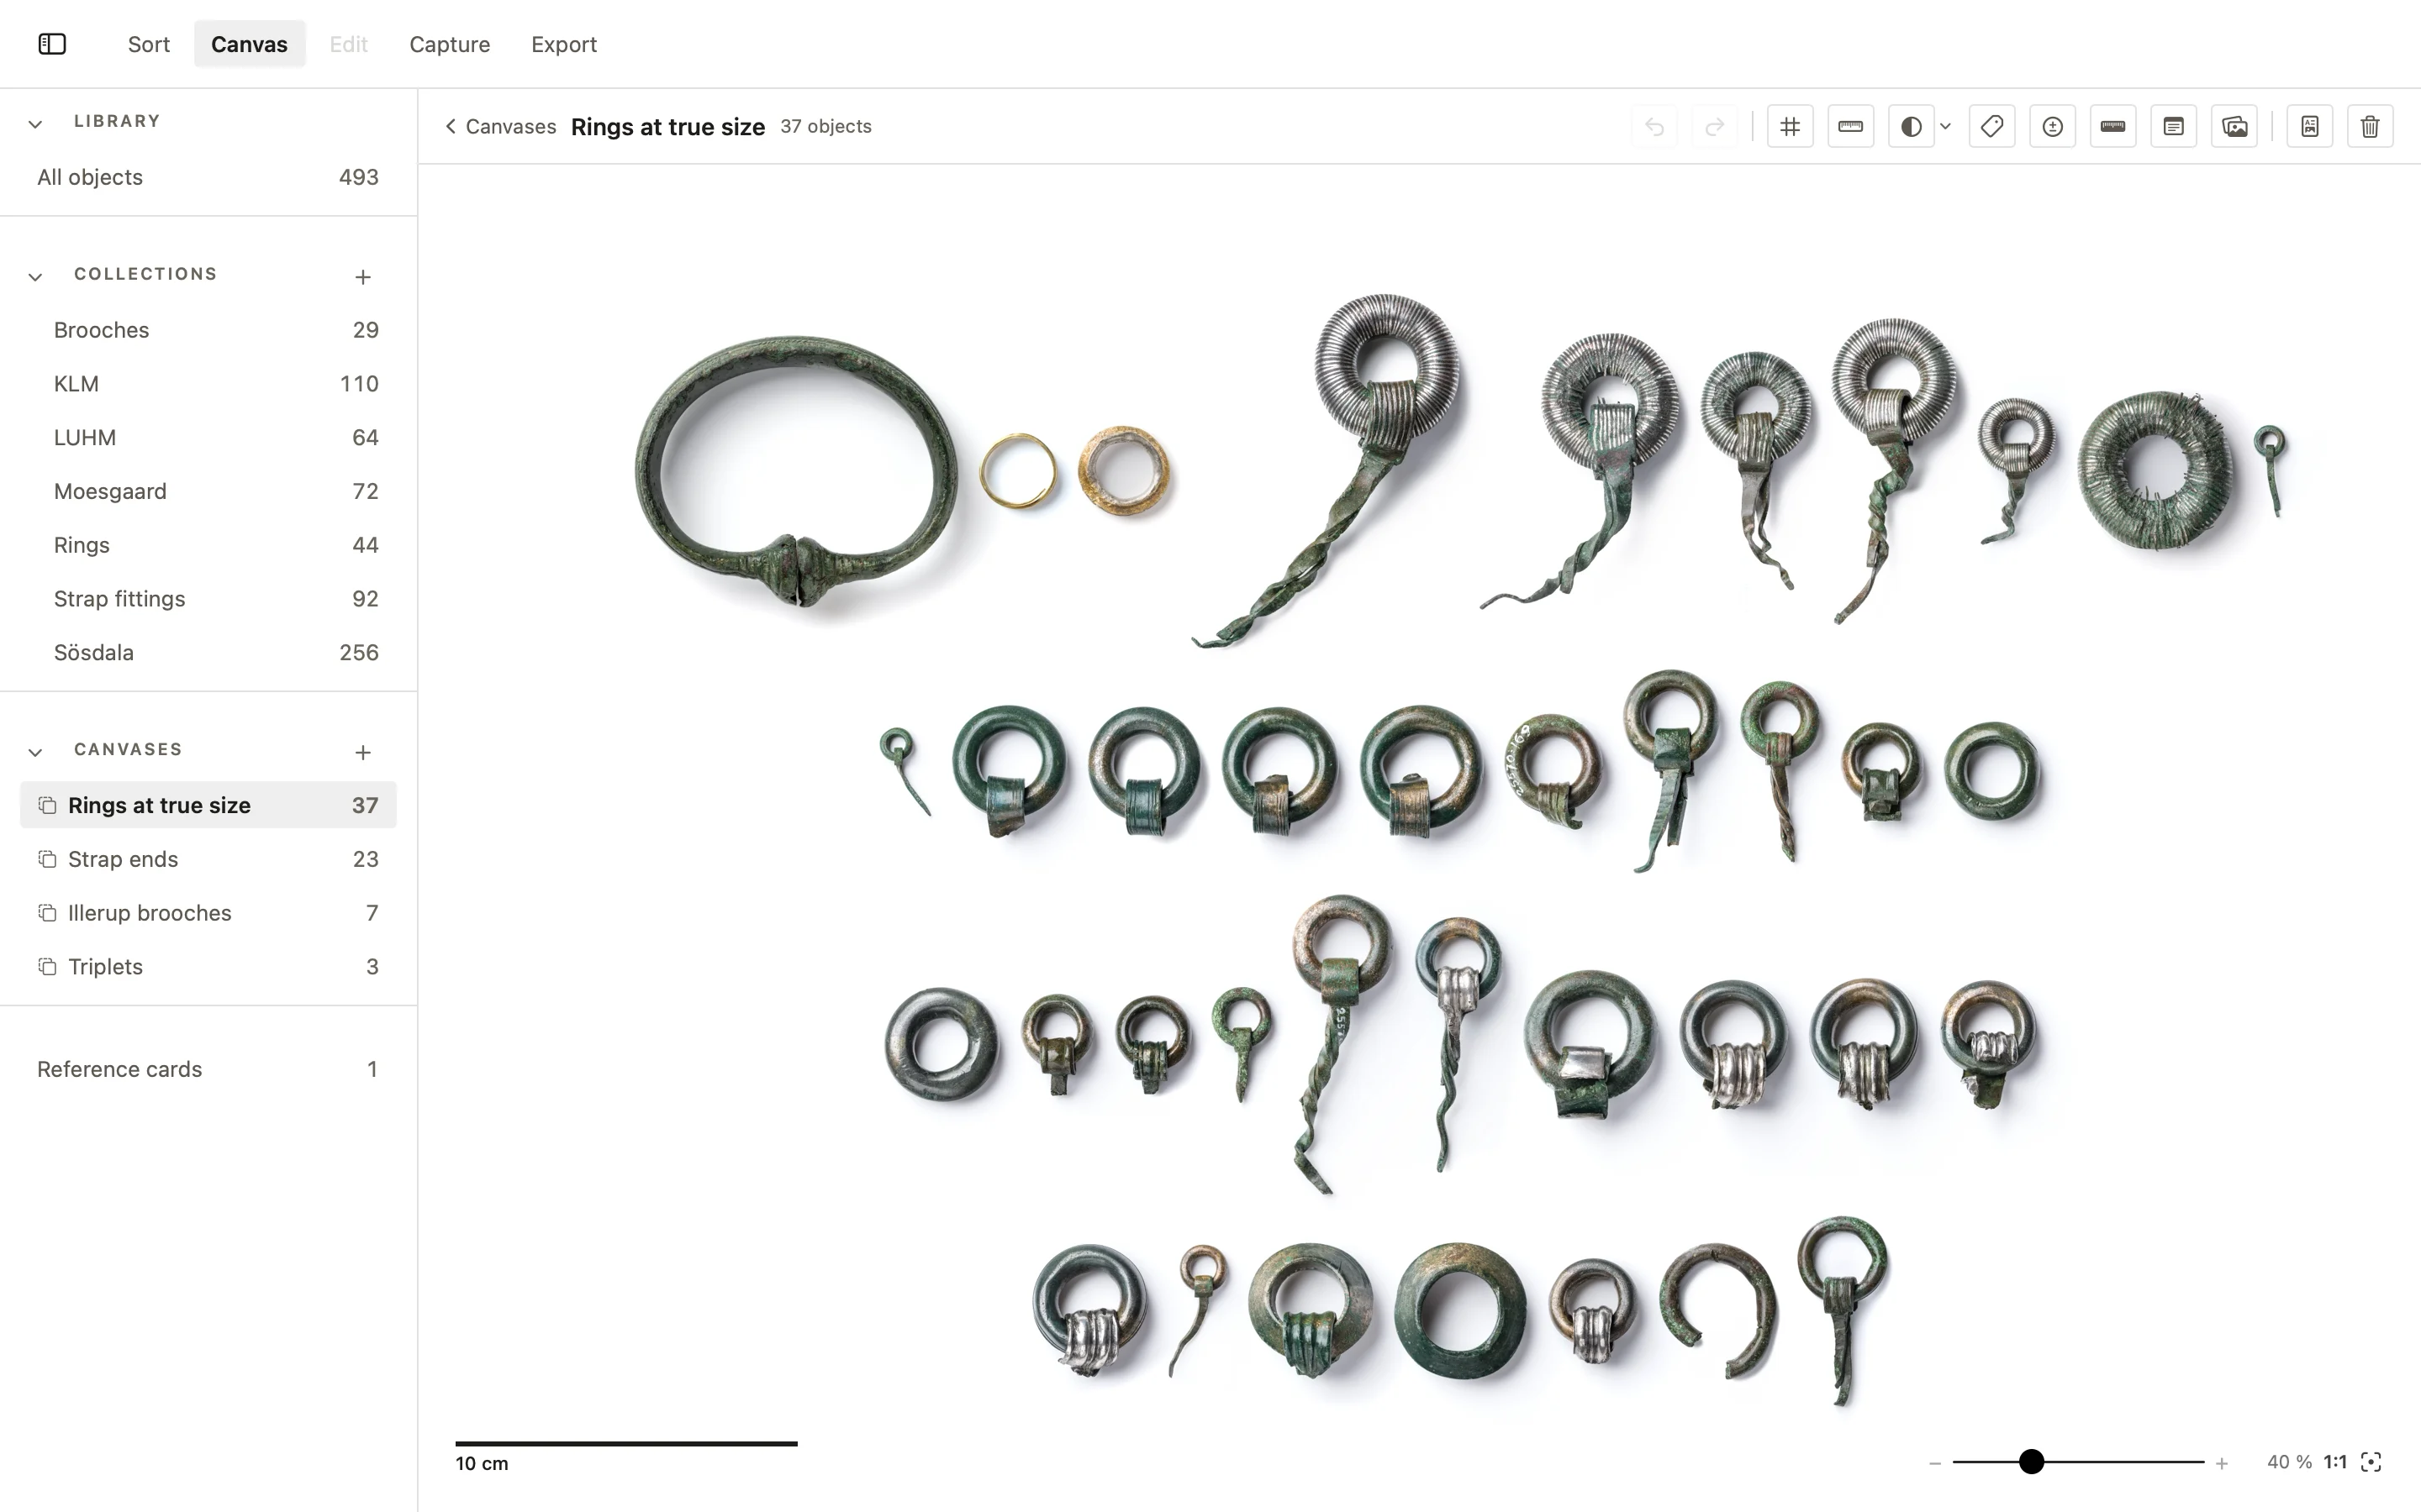Select the Canvas tab
2421x1512 pixels.
[249, 44]
